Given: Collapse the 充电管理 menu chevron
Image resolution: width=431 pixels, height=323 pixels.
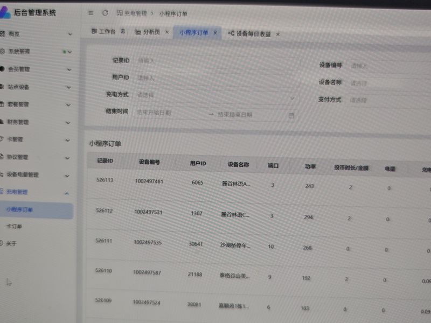Looking at the screenshot, I should (67, 193).
